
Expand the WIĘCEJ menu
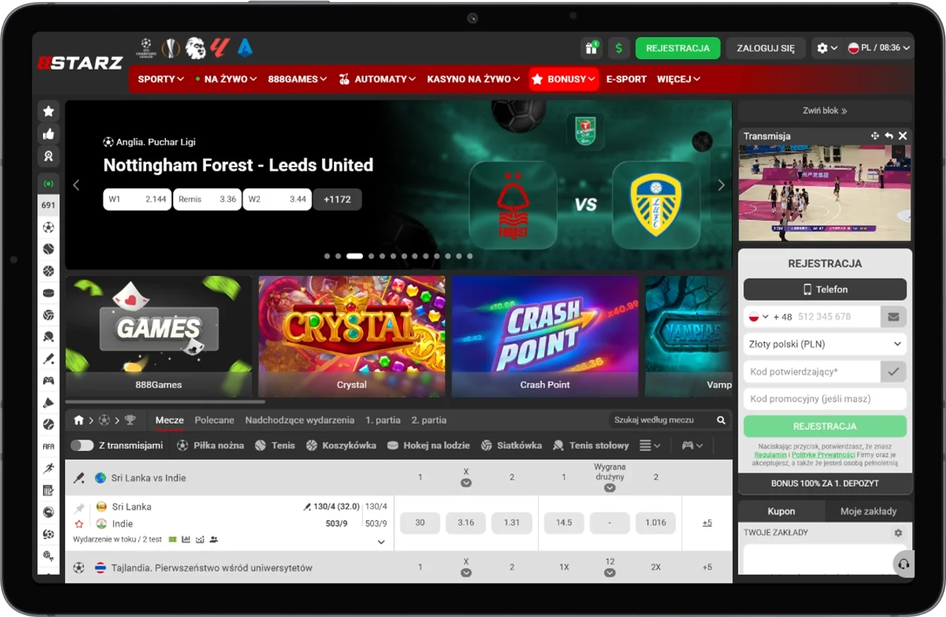(x=678, y=79)
